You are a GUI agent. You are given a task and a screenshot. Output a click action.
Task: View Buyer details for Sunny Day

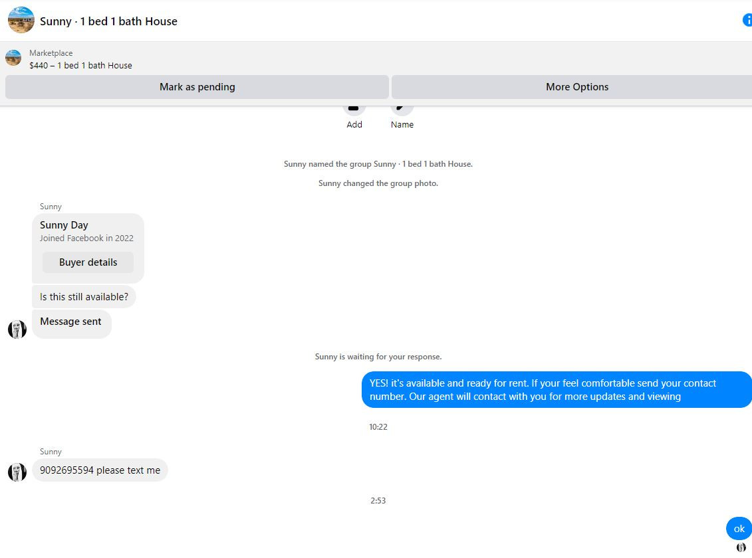pos(88,262)
